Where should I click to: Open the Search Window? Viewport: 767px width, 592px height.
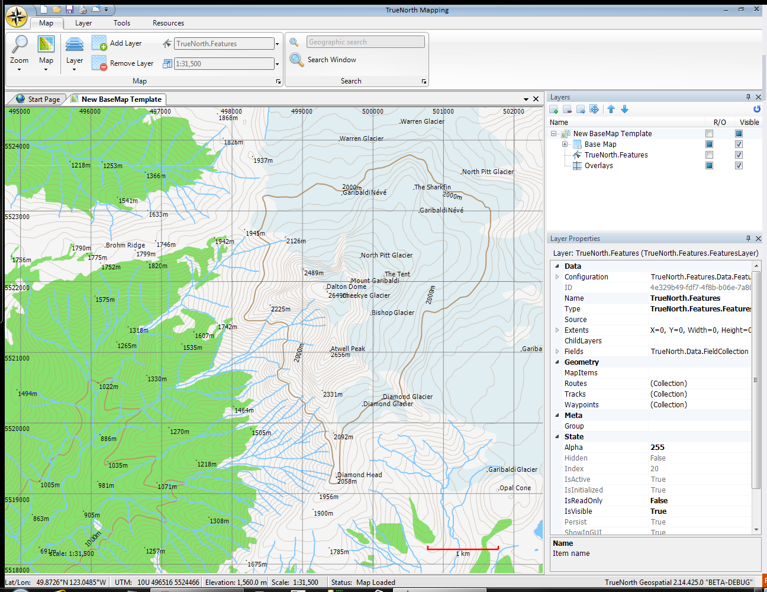pos(324,60)
